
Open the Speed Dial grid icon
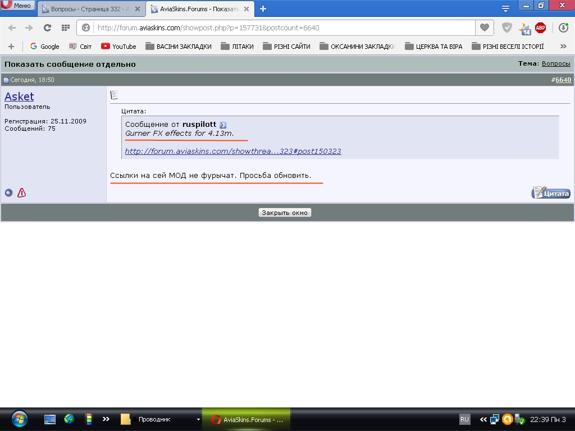[x=66, y=28]
